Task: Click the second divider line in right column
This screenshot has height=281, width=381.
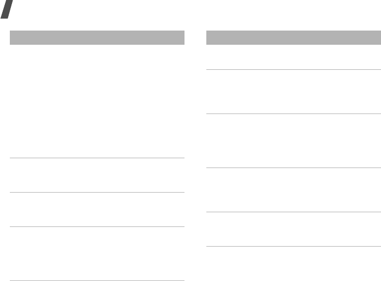Action: coord(294,113)
